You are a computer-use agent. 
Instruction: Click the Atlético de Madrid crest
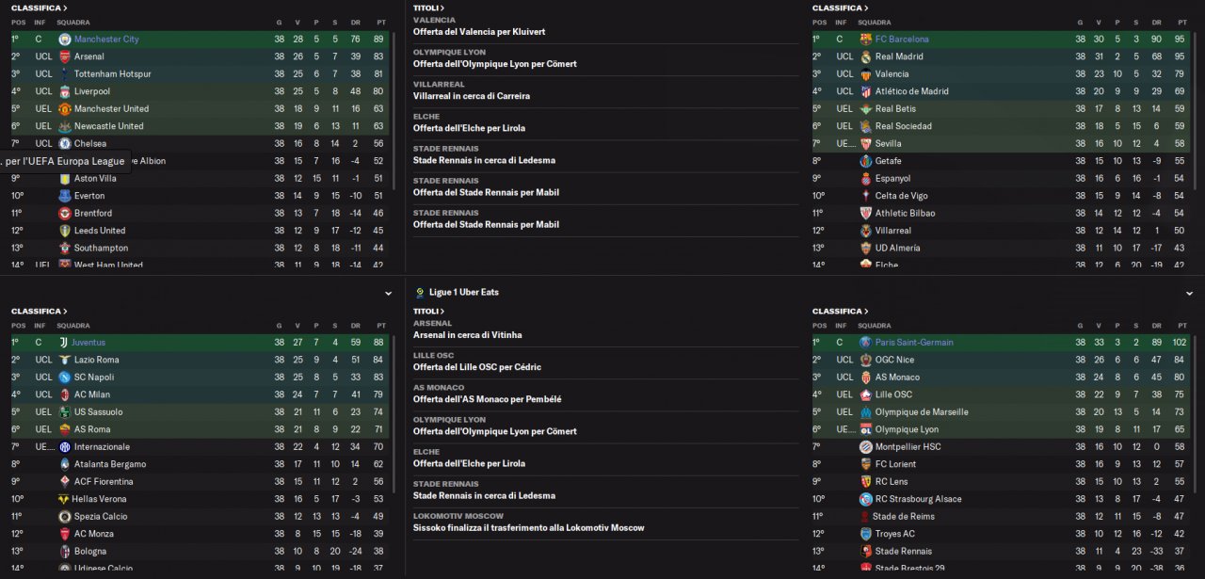pos(865,91)
